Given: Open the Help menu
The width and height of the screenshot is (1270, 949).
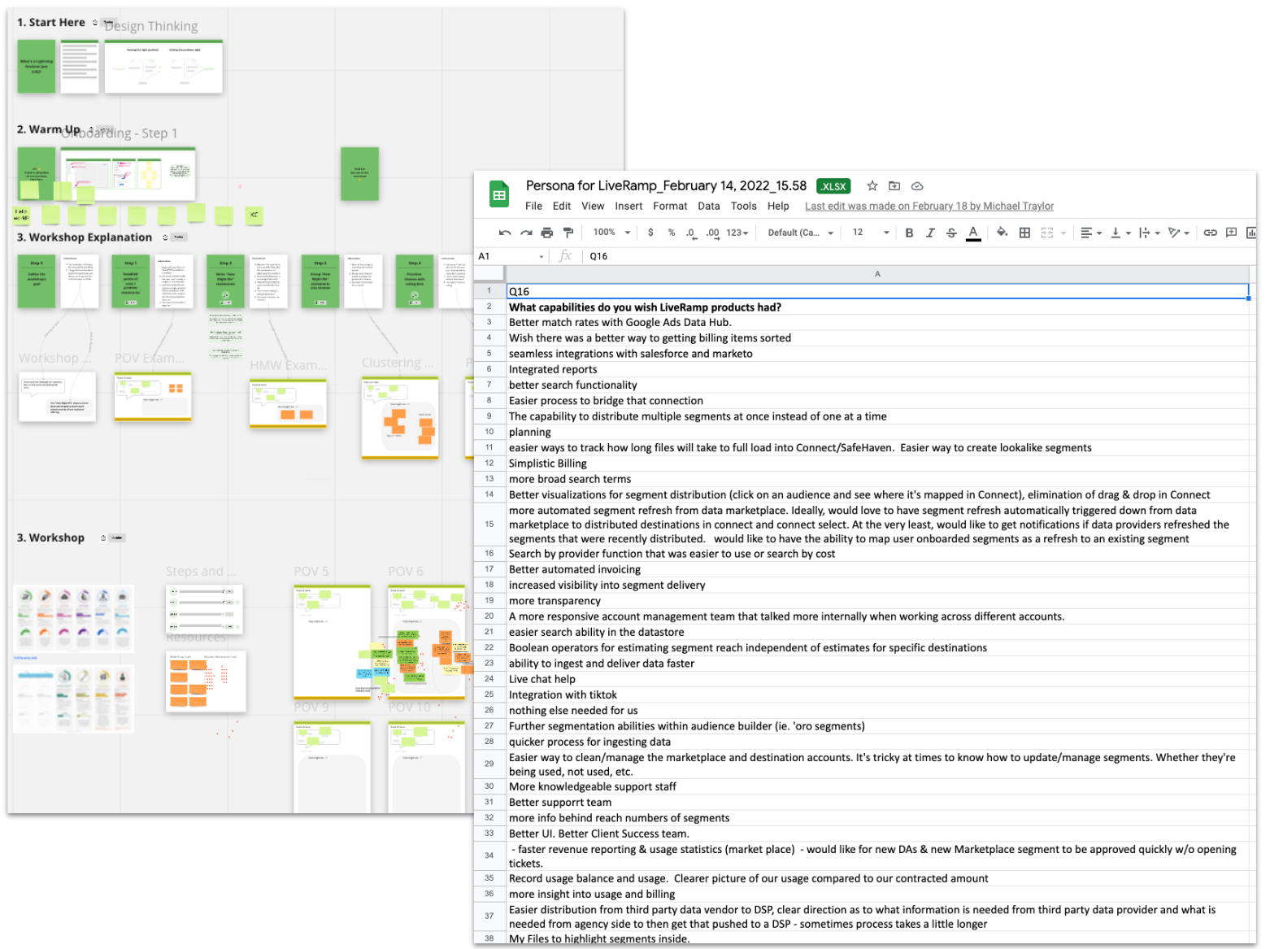Looking at the screenshot, I should pyautogui.click(x=778, y=207).
